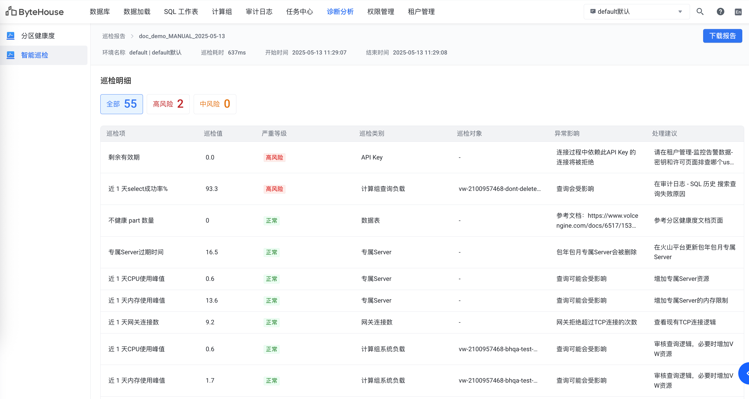Screen dimensions: 749x399
Task: Click the 巡检类别 column header
Action: coord(372,133)
